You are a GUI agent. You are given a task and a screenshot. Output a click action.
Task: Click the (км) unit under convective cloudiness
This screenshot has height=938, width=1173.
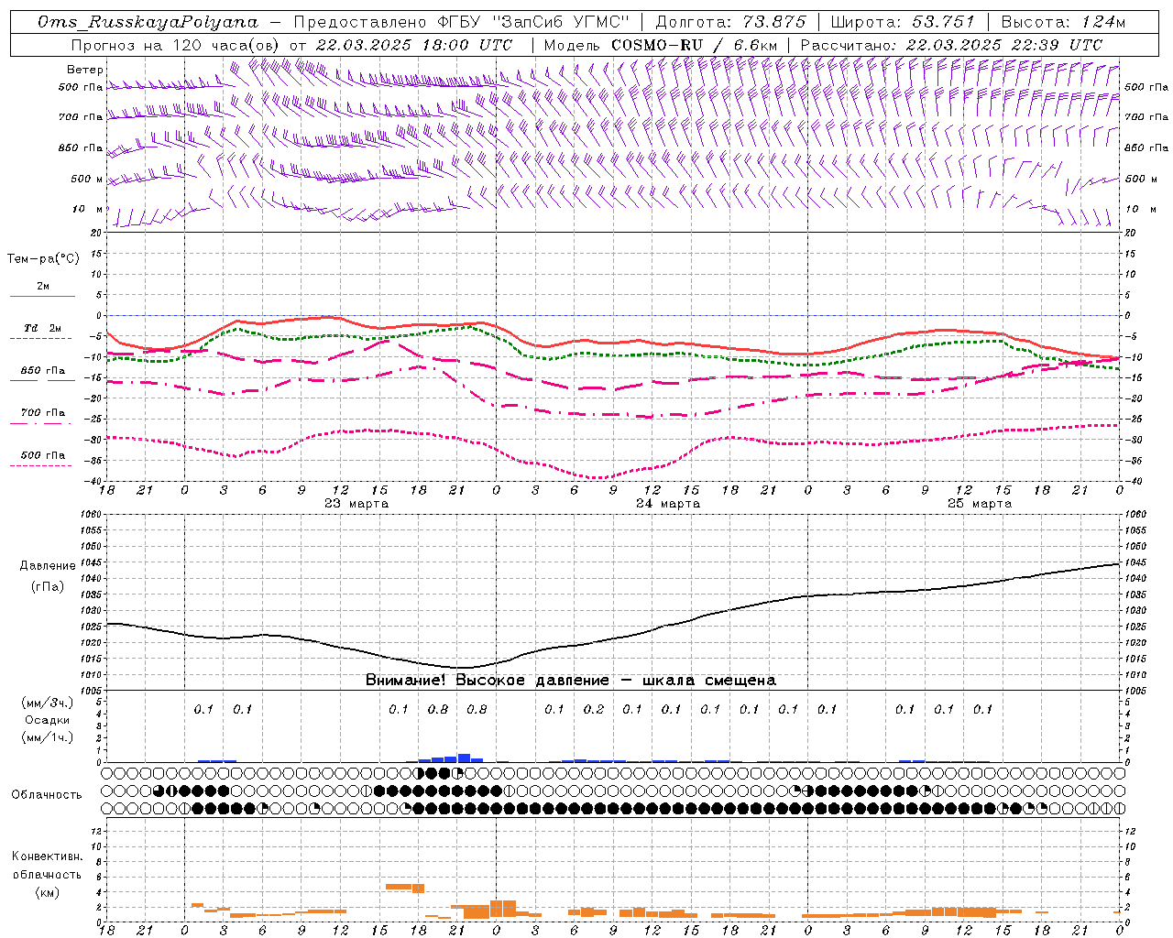[48, 892]
